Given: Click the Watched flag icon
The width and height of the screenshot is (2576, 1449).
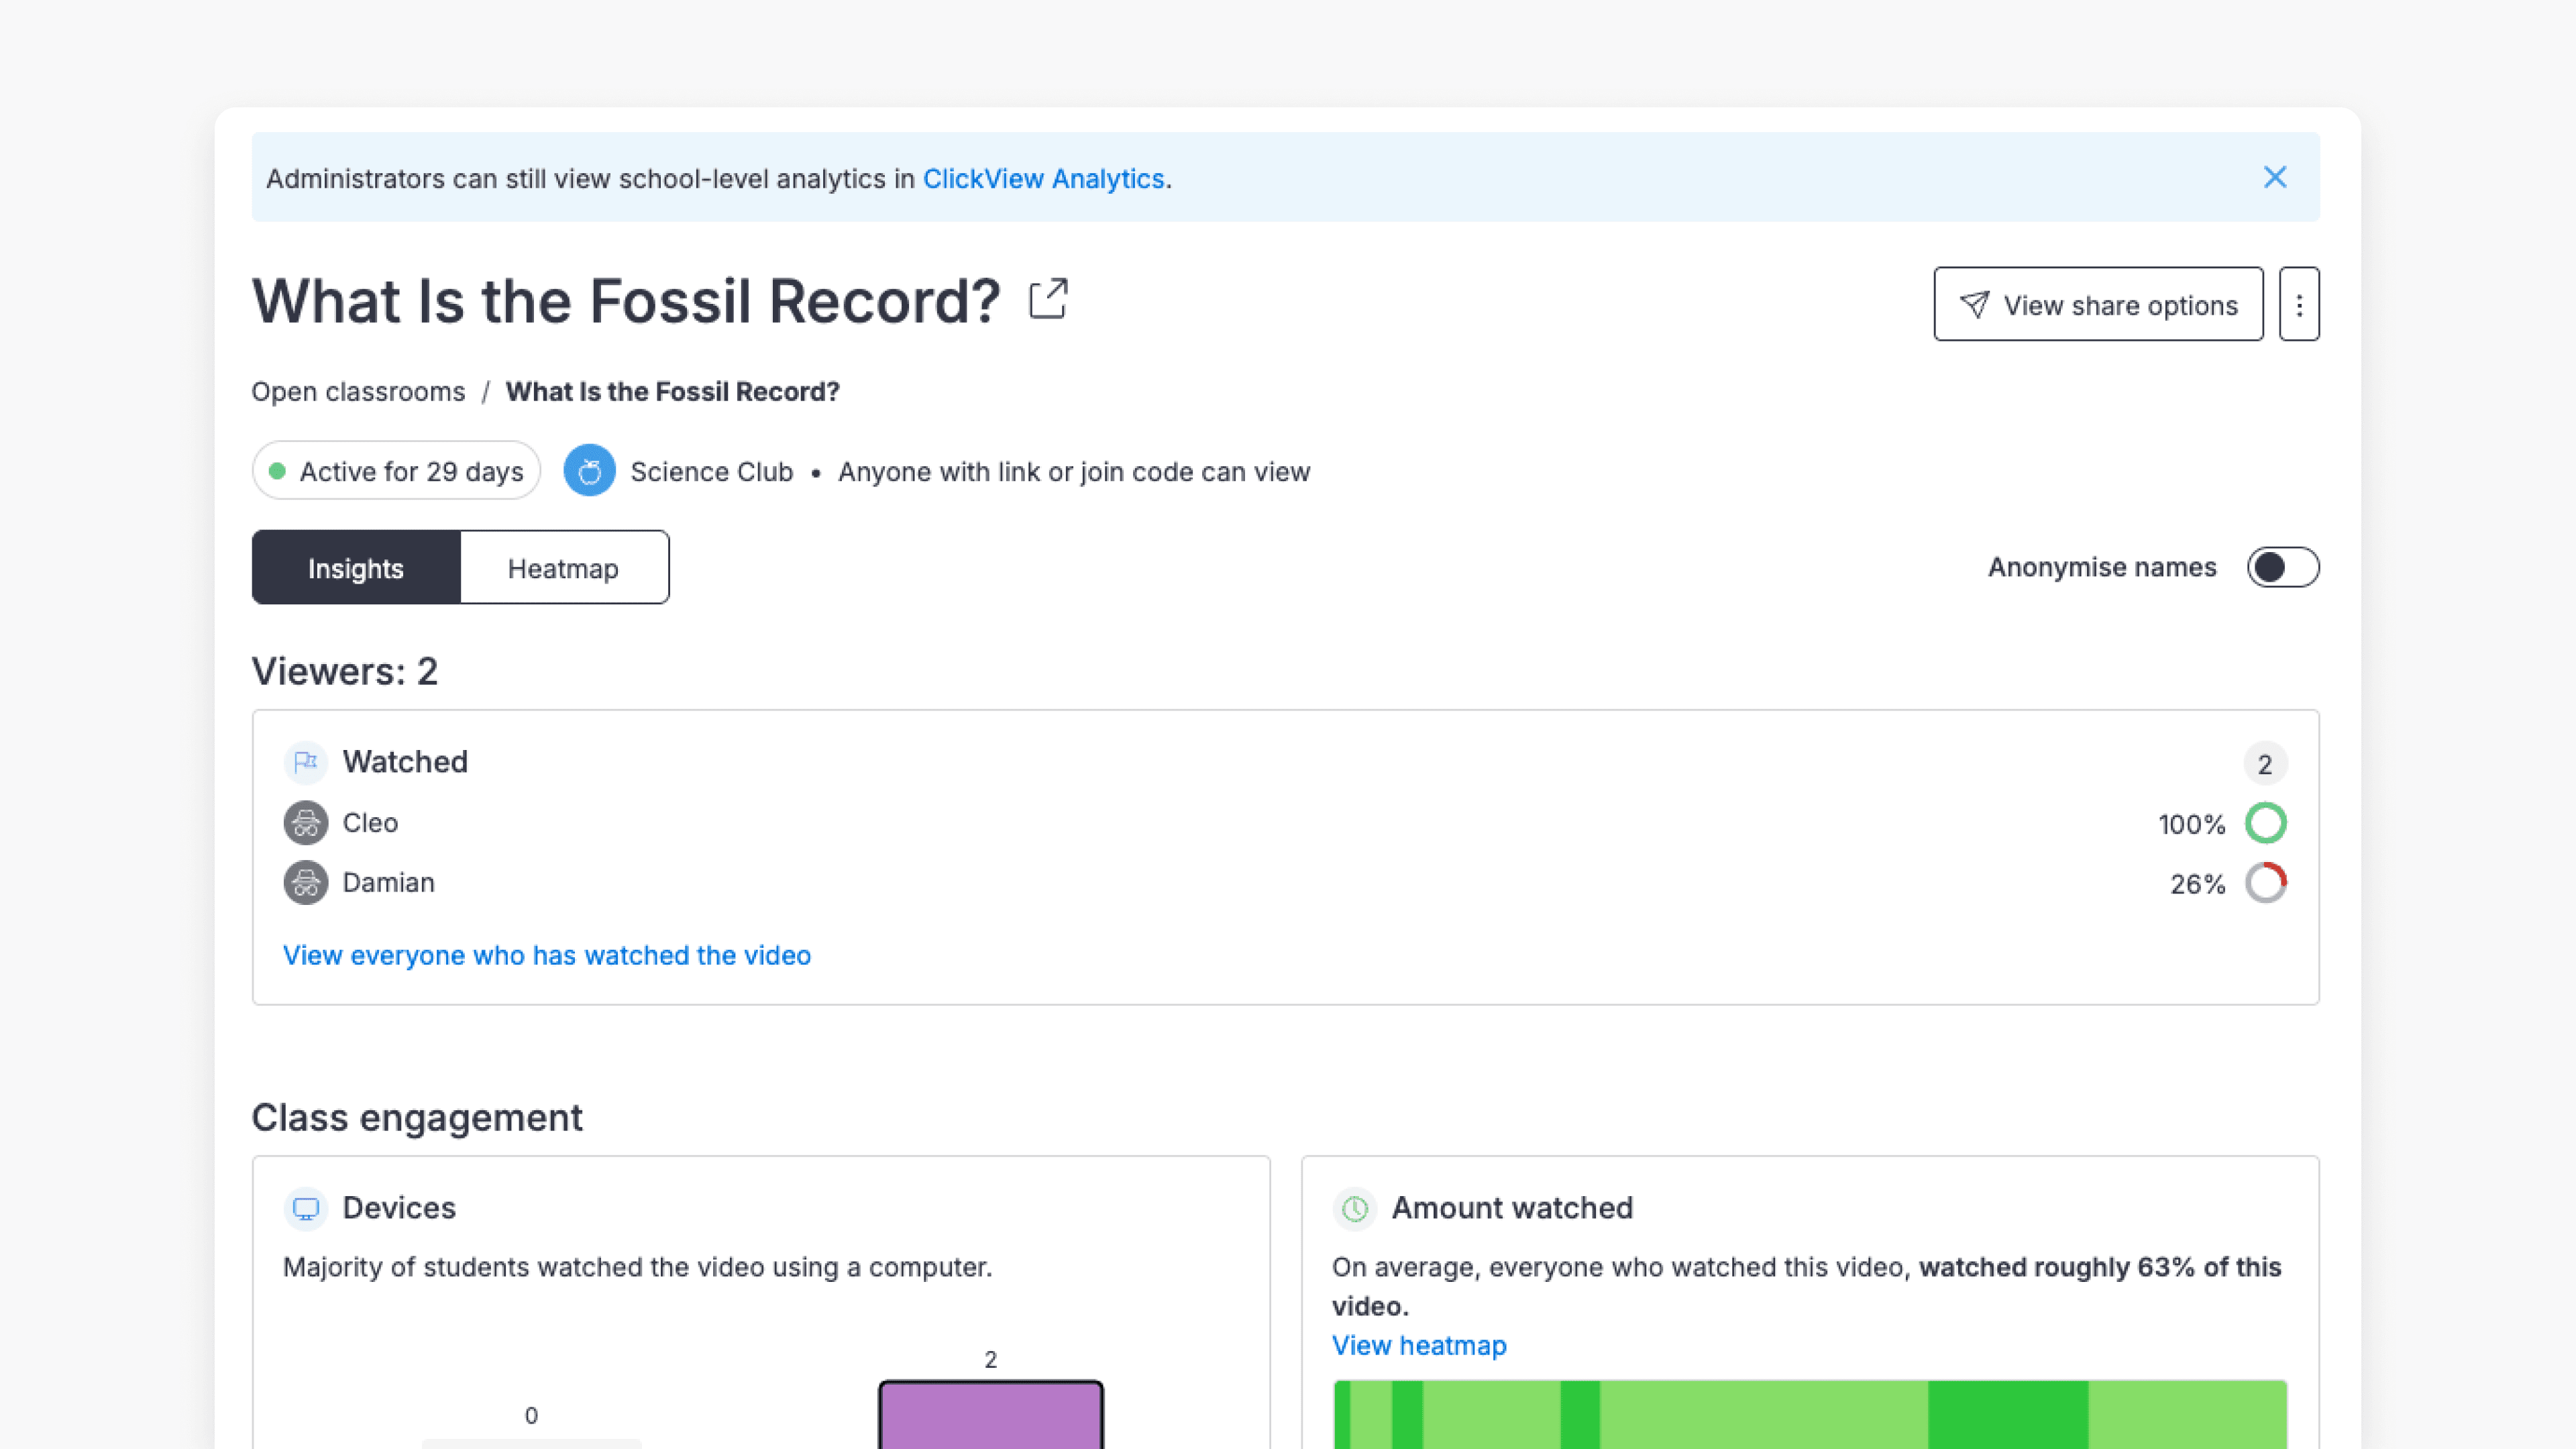Looking at the screenshot, I should coord(305,762).
